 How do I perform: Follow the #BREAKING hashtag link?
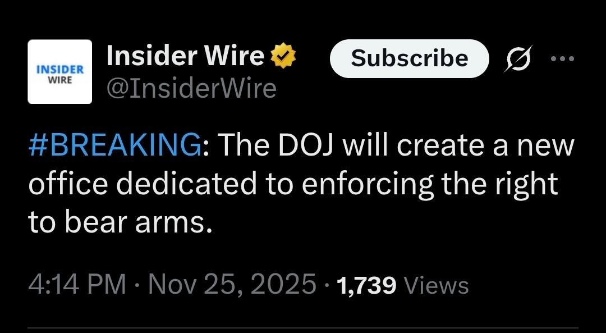pos(115,146)
